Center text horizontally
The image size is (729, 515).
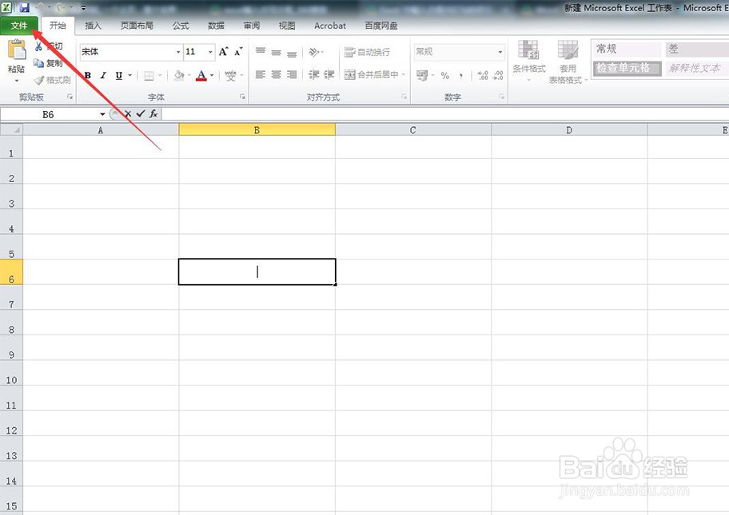(x=276, y=75)
